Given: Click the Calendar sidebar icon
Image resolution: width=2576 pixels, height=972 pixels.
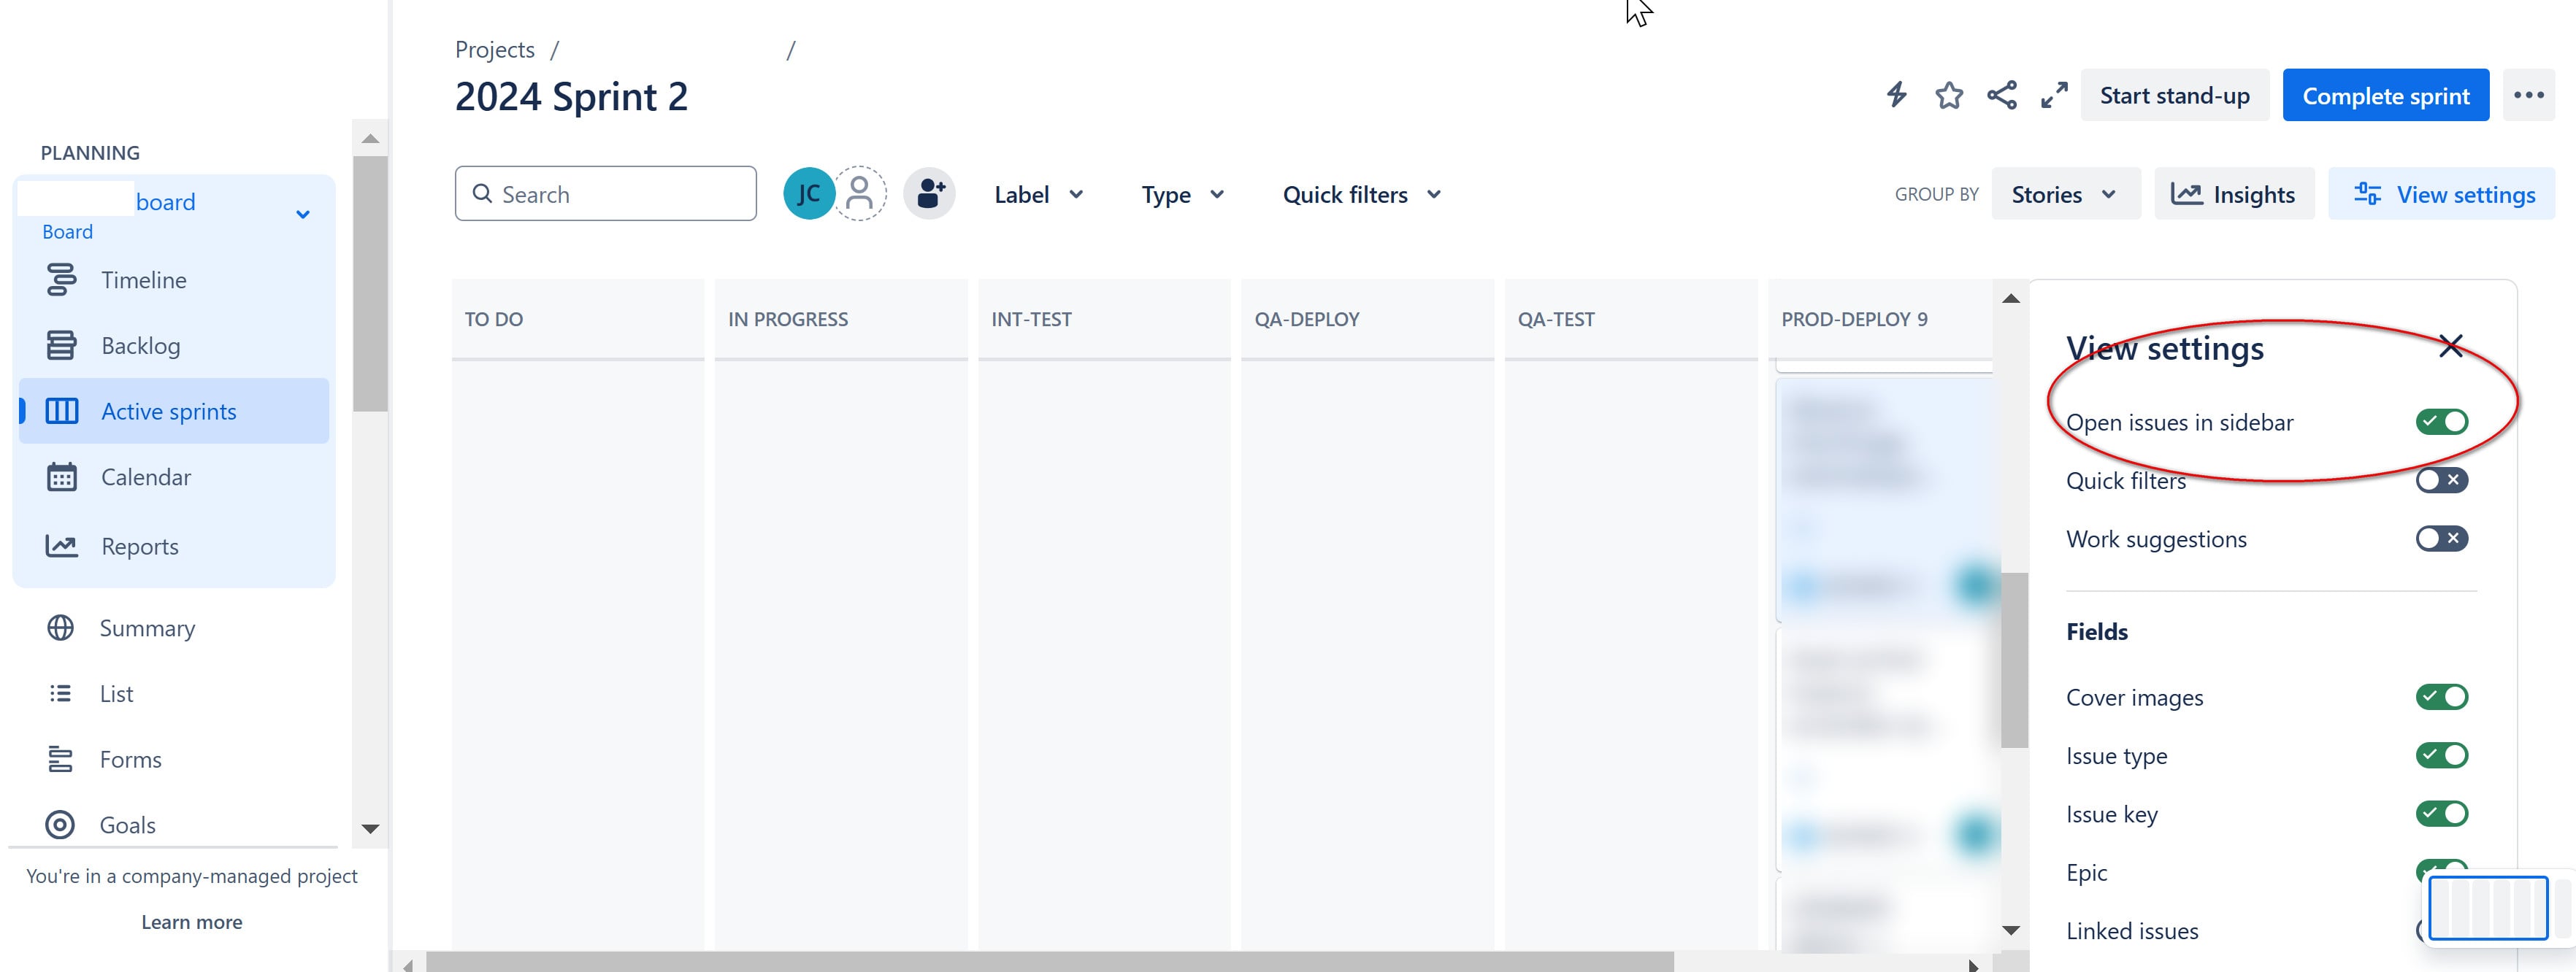Looking at the screenshot, I should [x=61, y=477].
